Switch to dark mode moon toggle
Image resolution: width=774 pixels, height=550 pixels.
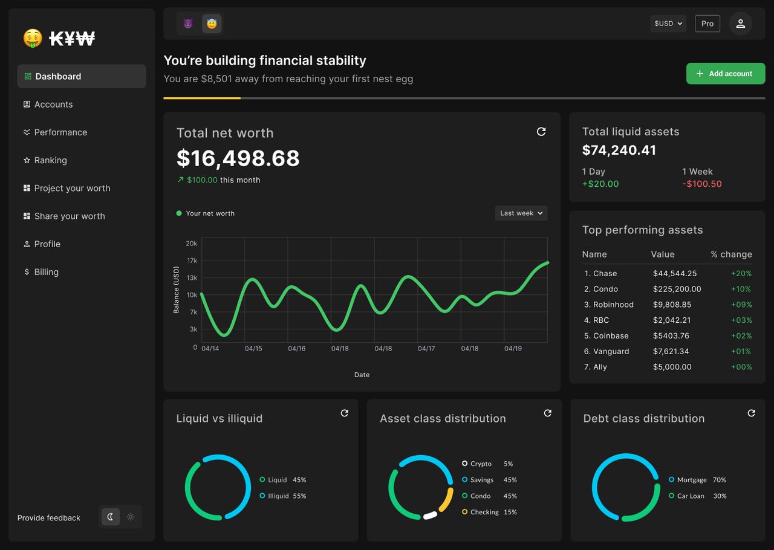(x=111, y=517)
